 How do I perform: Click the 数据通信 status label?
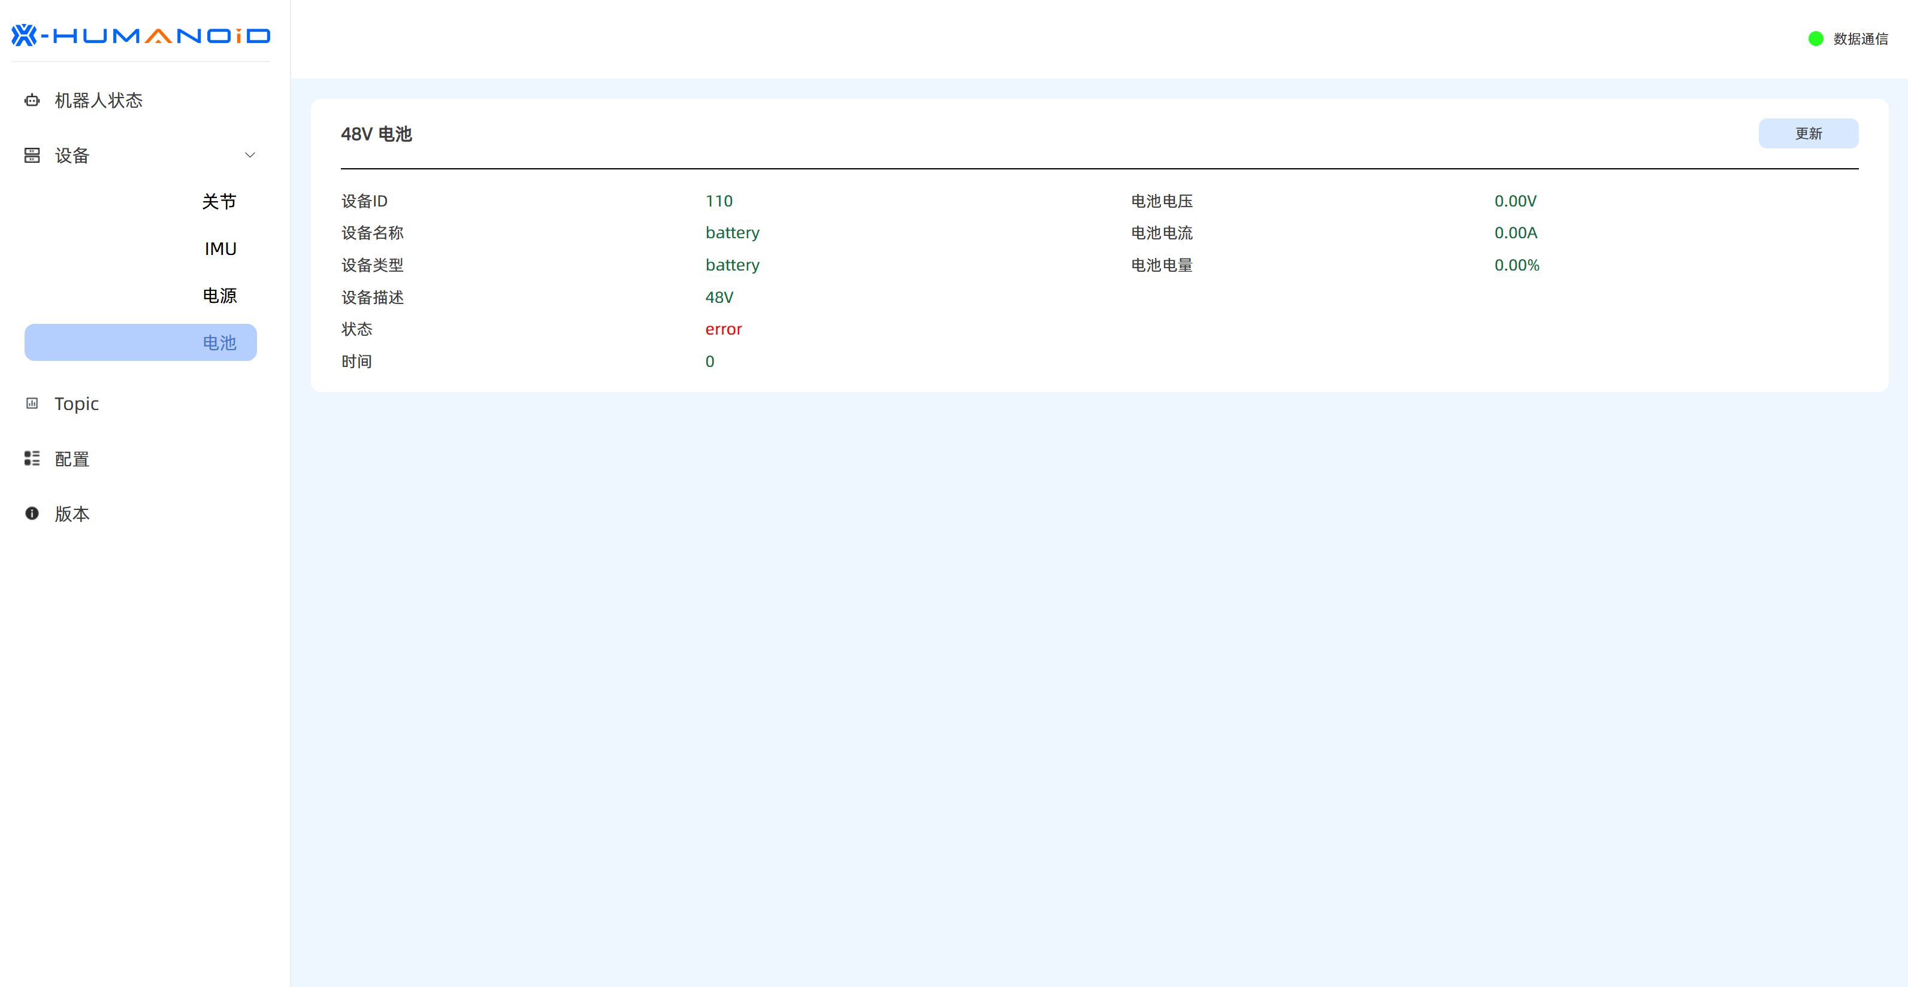coord(1860,38)
